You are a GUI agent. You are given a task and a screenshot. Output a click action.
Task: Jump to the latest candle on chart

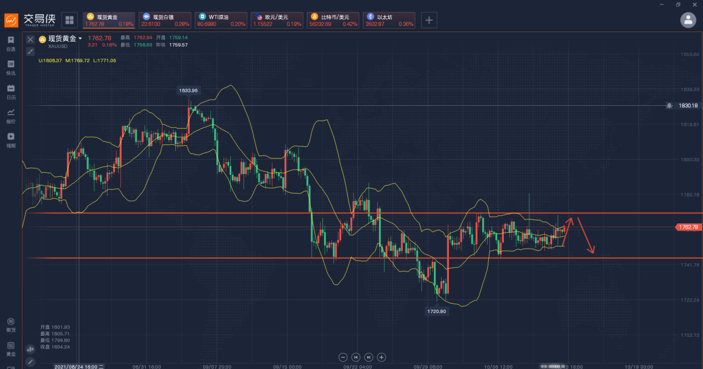pos(368,357)
